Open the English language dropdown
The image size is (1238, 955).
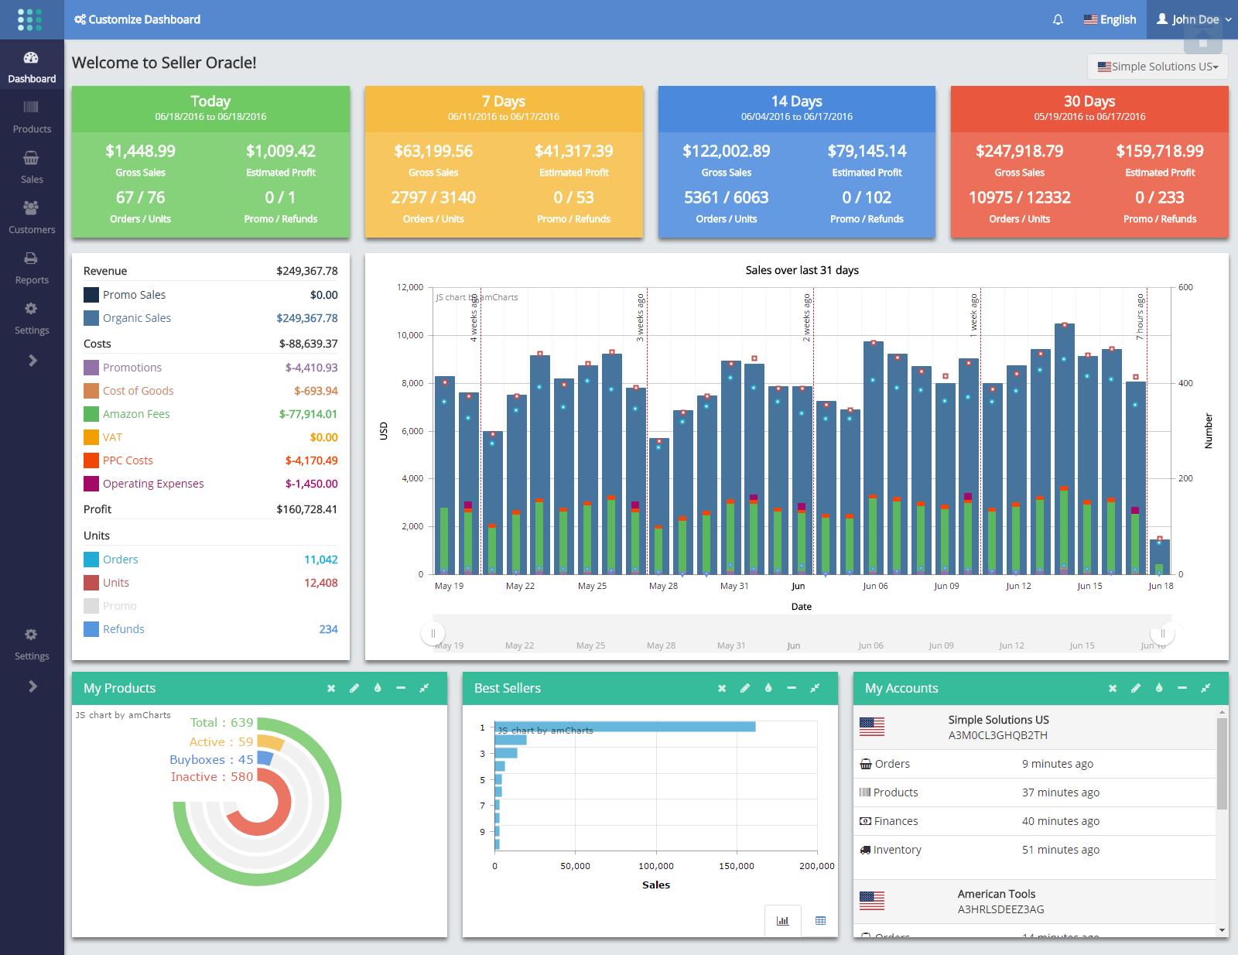1110,19
